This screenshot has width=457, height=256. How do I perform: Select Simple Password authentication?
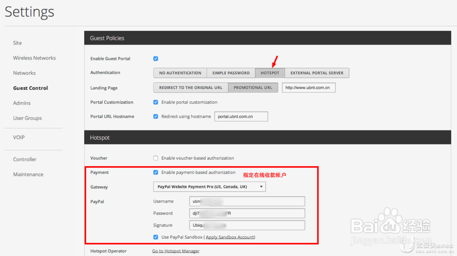231,73
